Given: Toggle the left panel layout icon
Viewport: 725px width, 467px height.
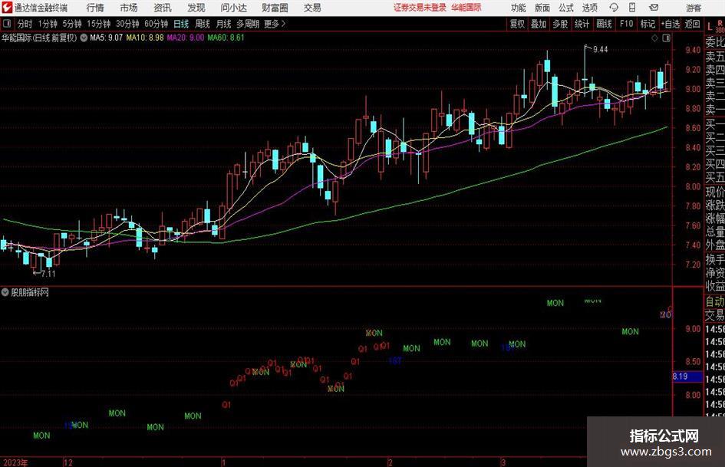Looking at the screenshot, I should [7, 24].
